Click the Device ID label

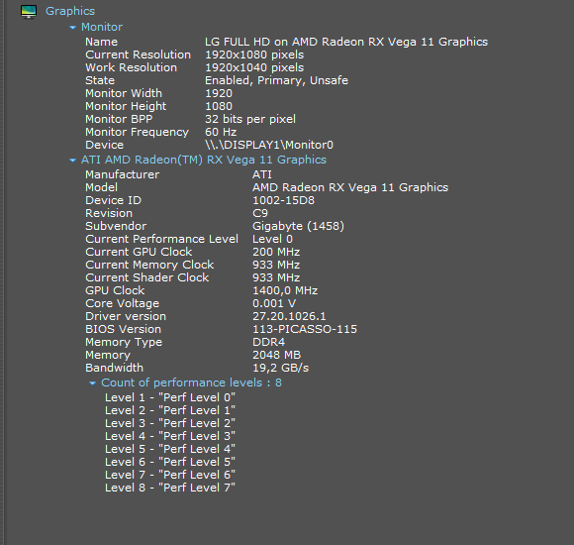point(113,200)
